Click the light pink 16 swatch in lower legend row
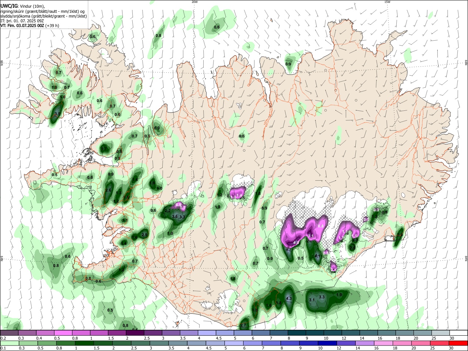 pos(384,343)
